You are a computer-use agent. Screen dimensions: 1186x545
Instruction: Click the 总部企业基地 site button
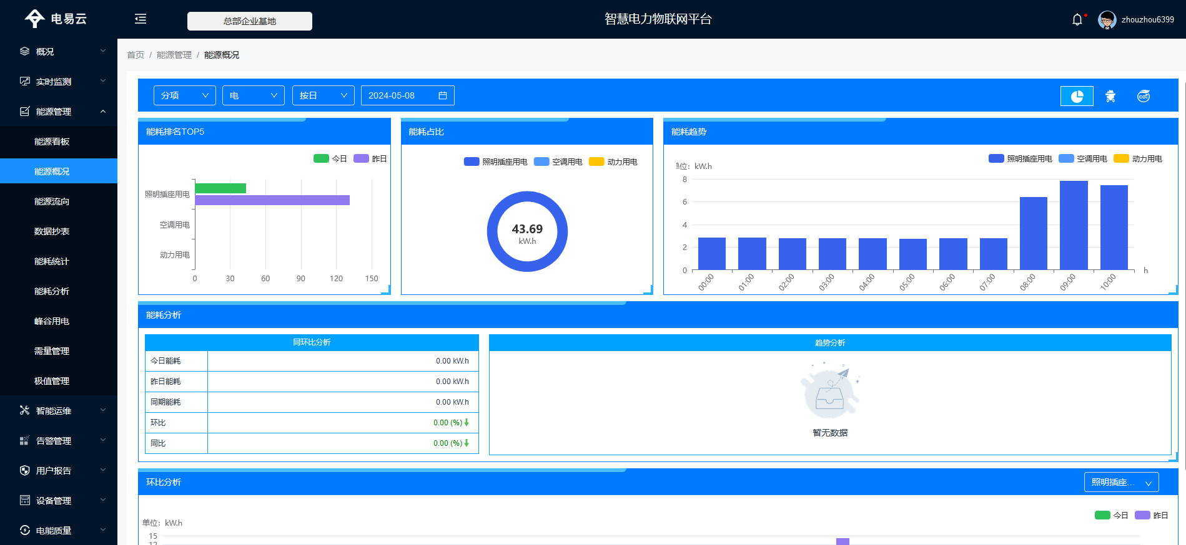(250, 21)
